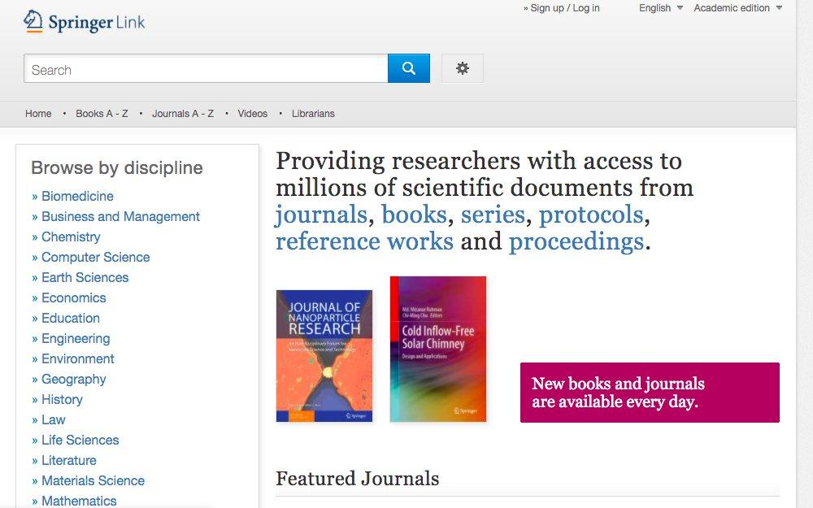Browse the History discipline

62,399
